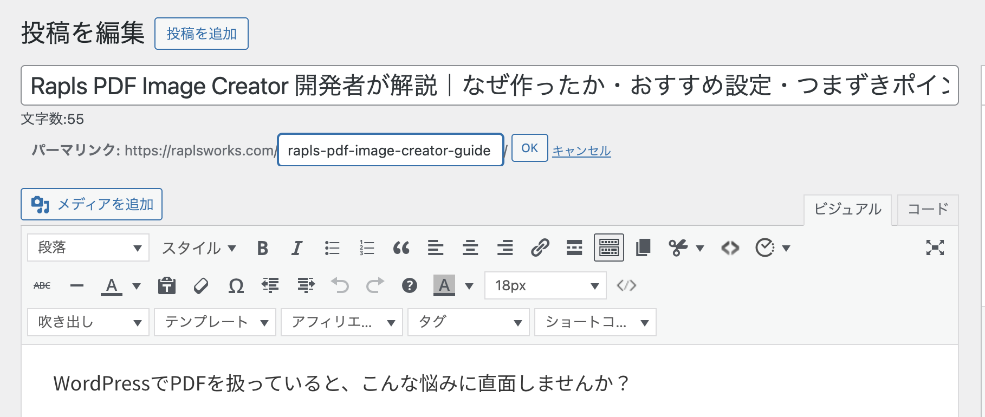Click the page break copy icon
The image size is (985, 417).
[x=643, y=248]
